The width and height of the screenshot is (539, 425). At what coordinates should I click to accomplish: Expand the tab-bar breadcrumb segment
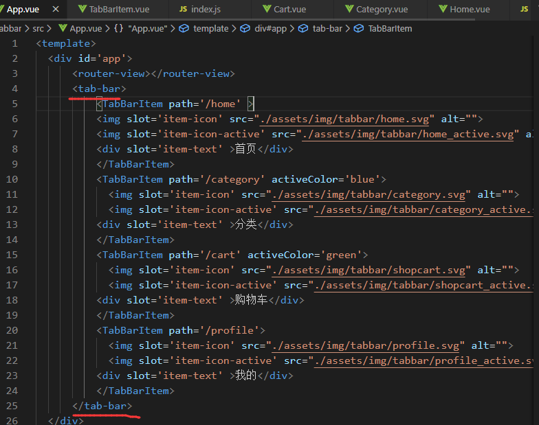click(x=327, y=29)
